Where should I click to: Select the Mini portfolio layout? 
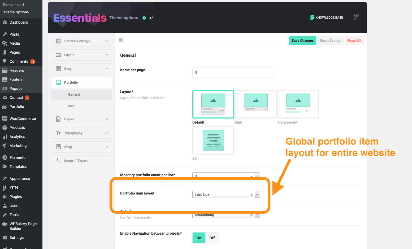[x=256, y=104]
